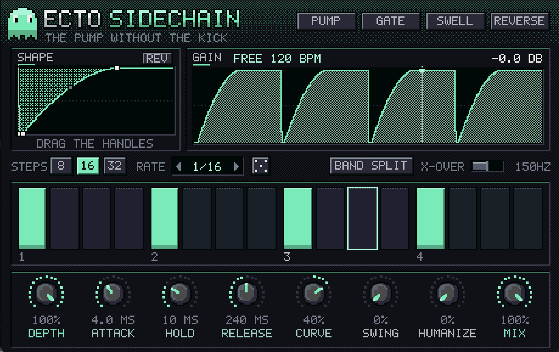The height and width of the screenshot is (352, 559).
Task: Toggle the lit step at beat 3
Action: (298, 218)
